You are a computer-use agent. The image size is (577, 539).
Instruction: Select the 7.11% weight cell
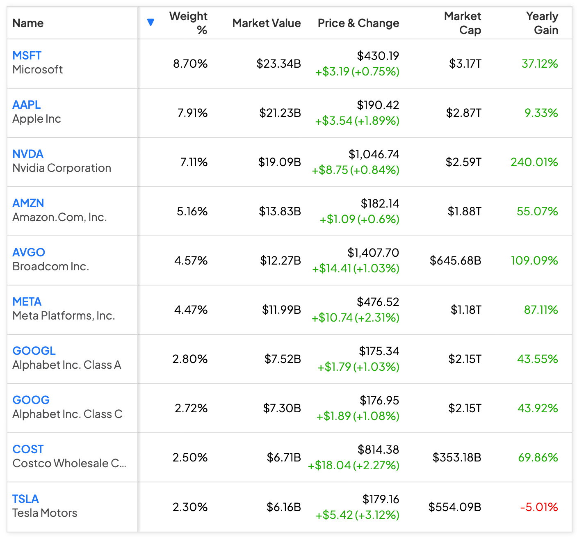pos(194,162)
